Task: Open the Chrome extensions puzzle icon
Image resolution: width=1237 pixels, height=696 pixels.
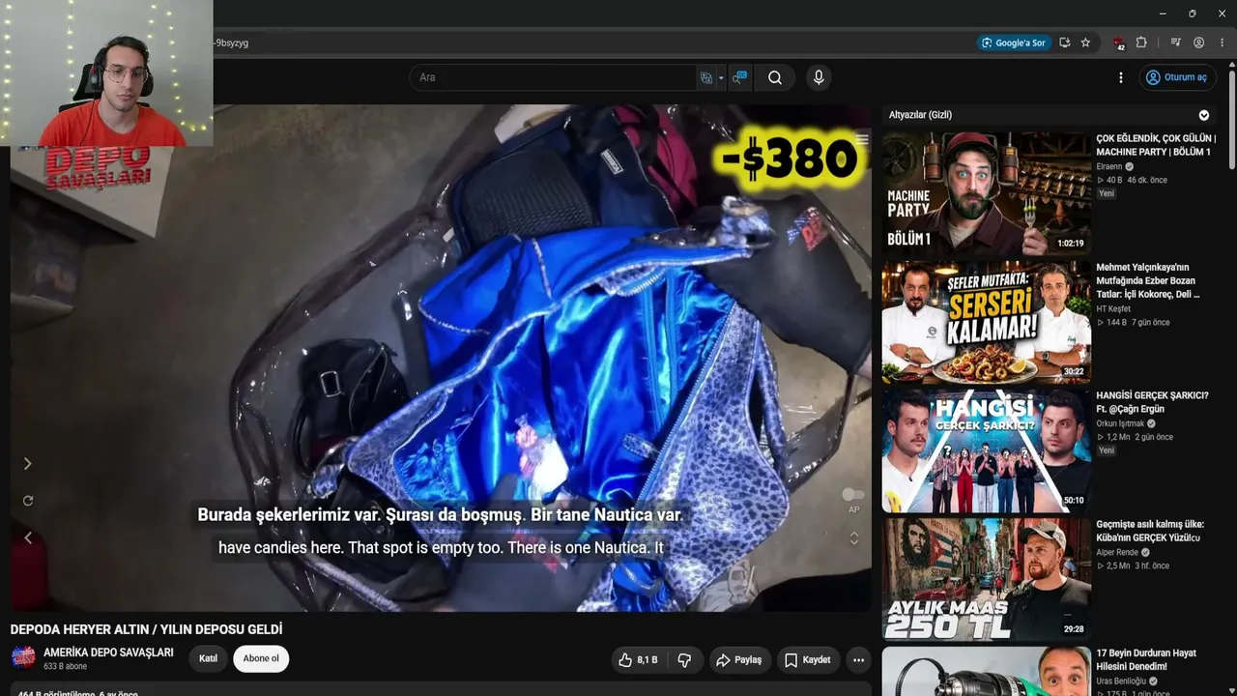Action: pyautogui.click(x=1141, y=43)
